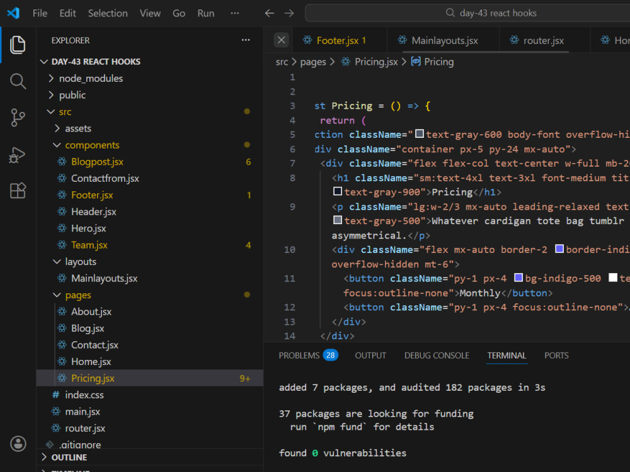The width and height of the screenshot is (630, 472).
Task: Collapse the DAY-43 REACT HOOKS root folder
Action: pyautogui.click(x=44, y=62)
